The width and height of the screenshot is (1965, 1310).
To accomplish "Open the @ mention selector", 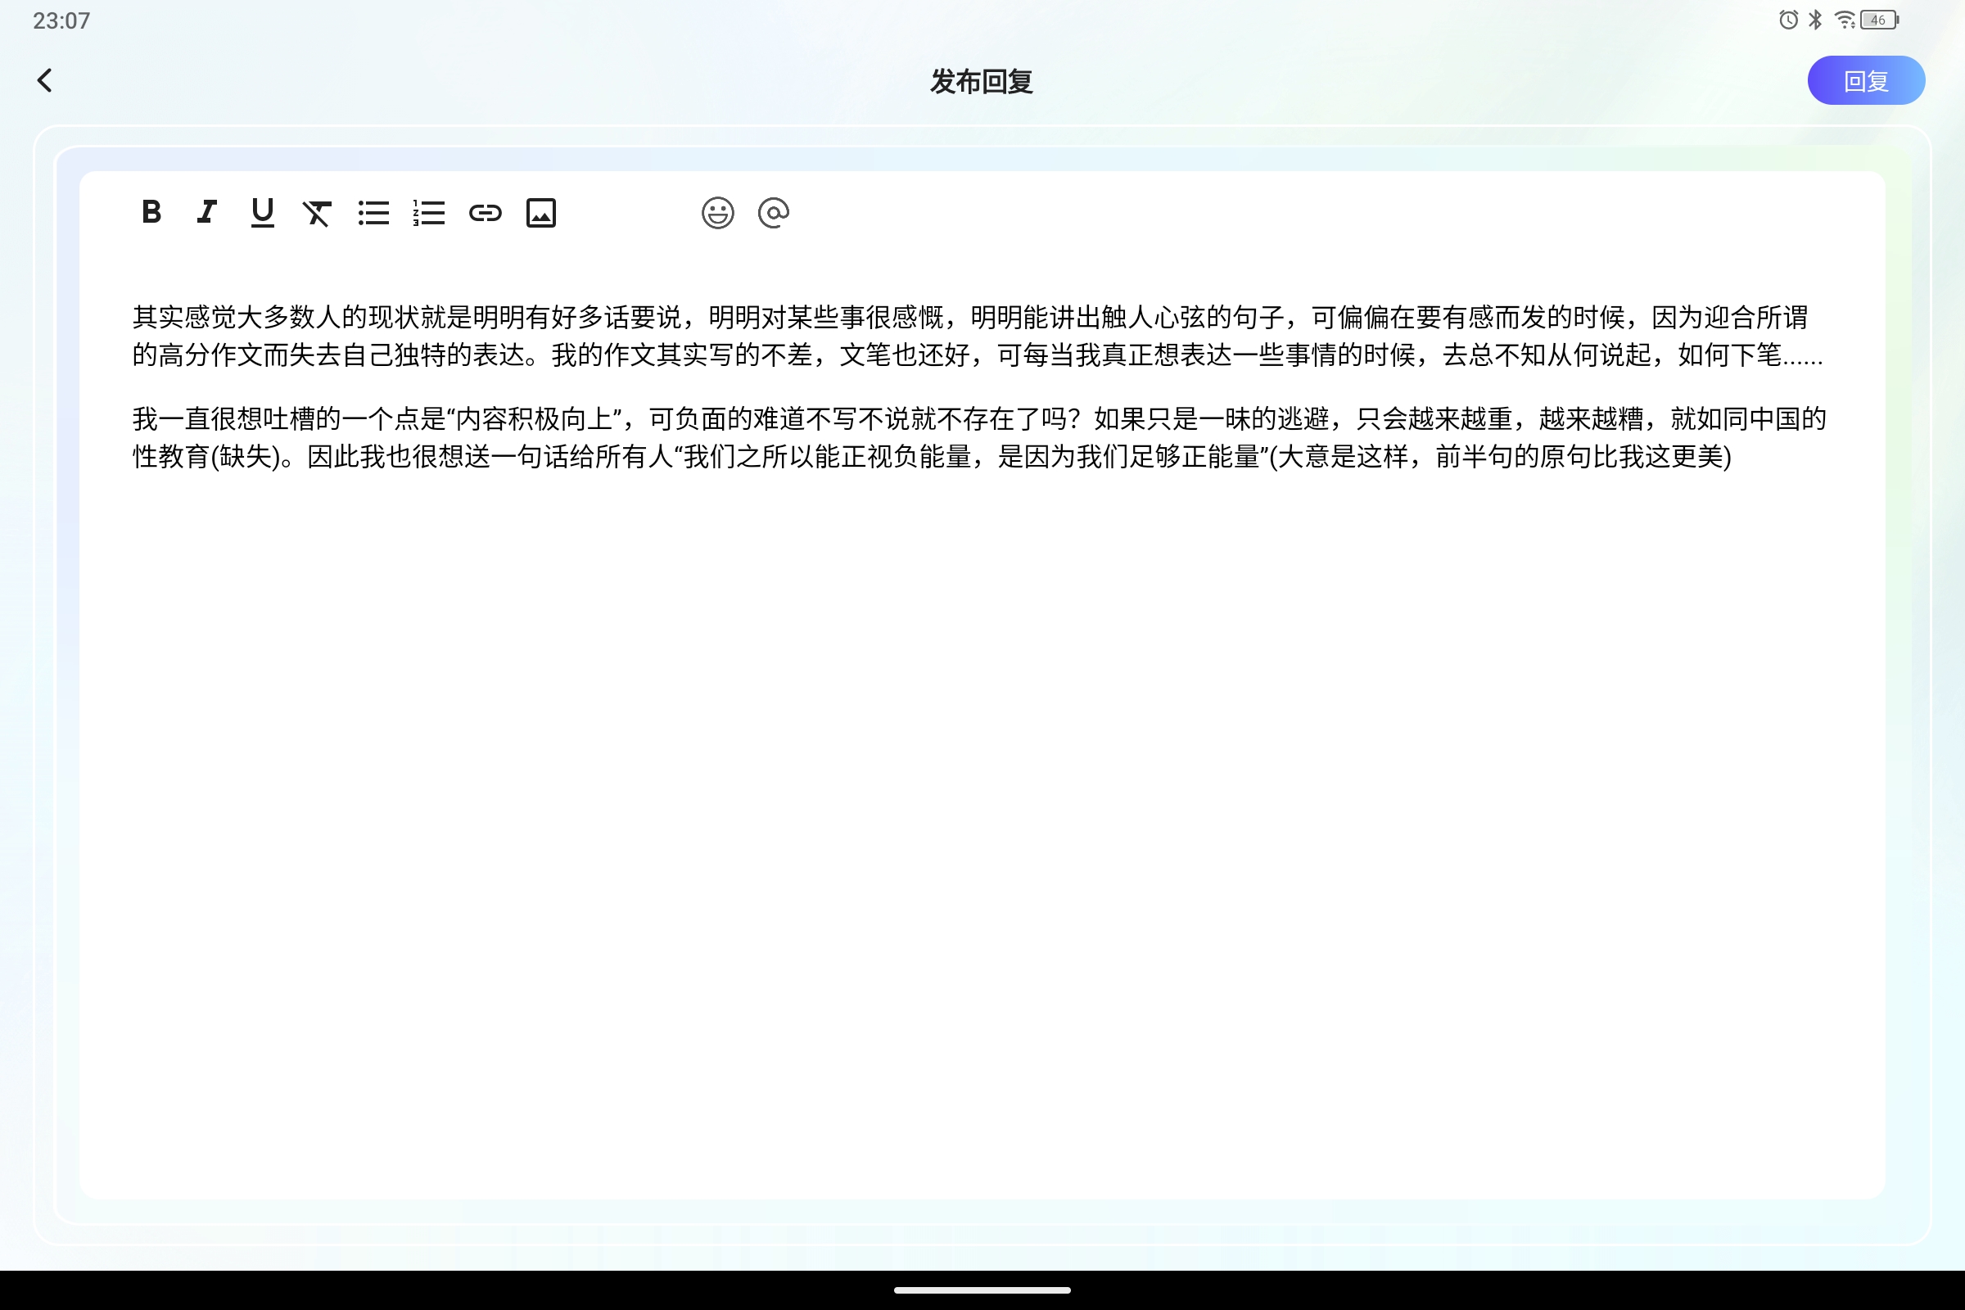I will click(774, 212).
